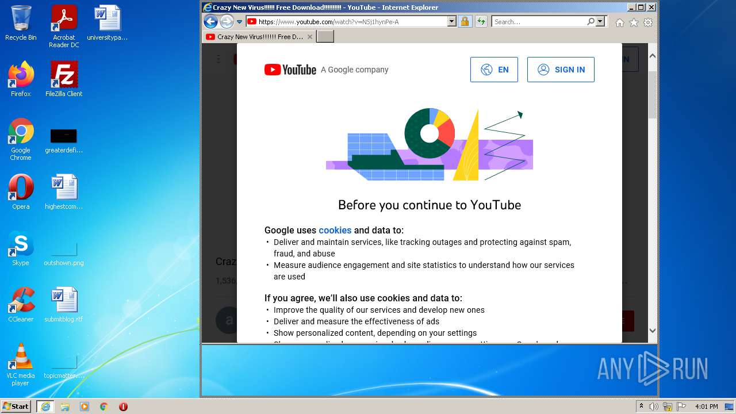Click the security lock icon in address bar
This screenshot has width=736, height=414.
point(465,22)
